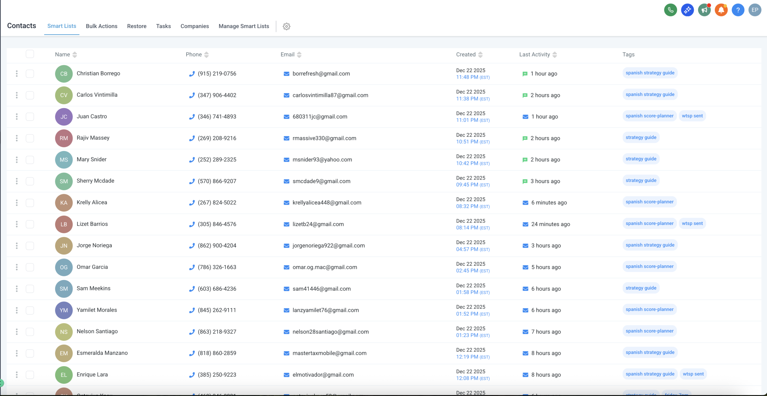Viewport: 767px width, 396px height.
Task: Open the Manage Smart Lists tab
Action: tap(244, 26)
